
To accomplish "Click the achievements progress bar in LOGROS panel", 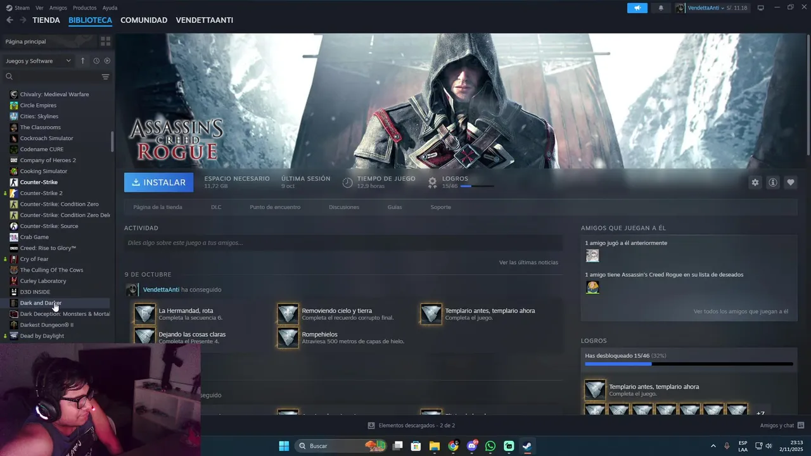I will [689, 364].
